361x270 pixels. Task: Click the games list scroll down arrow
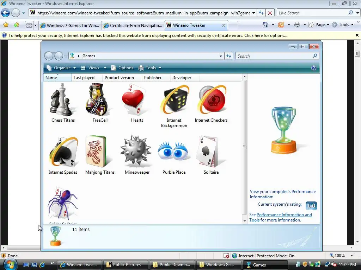pyautogui.click(x=245, y=221)
